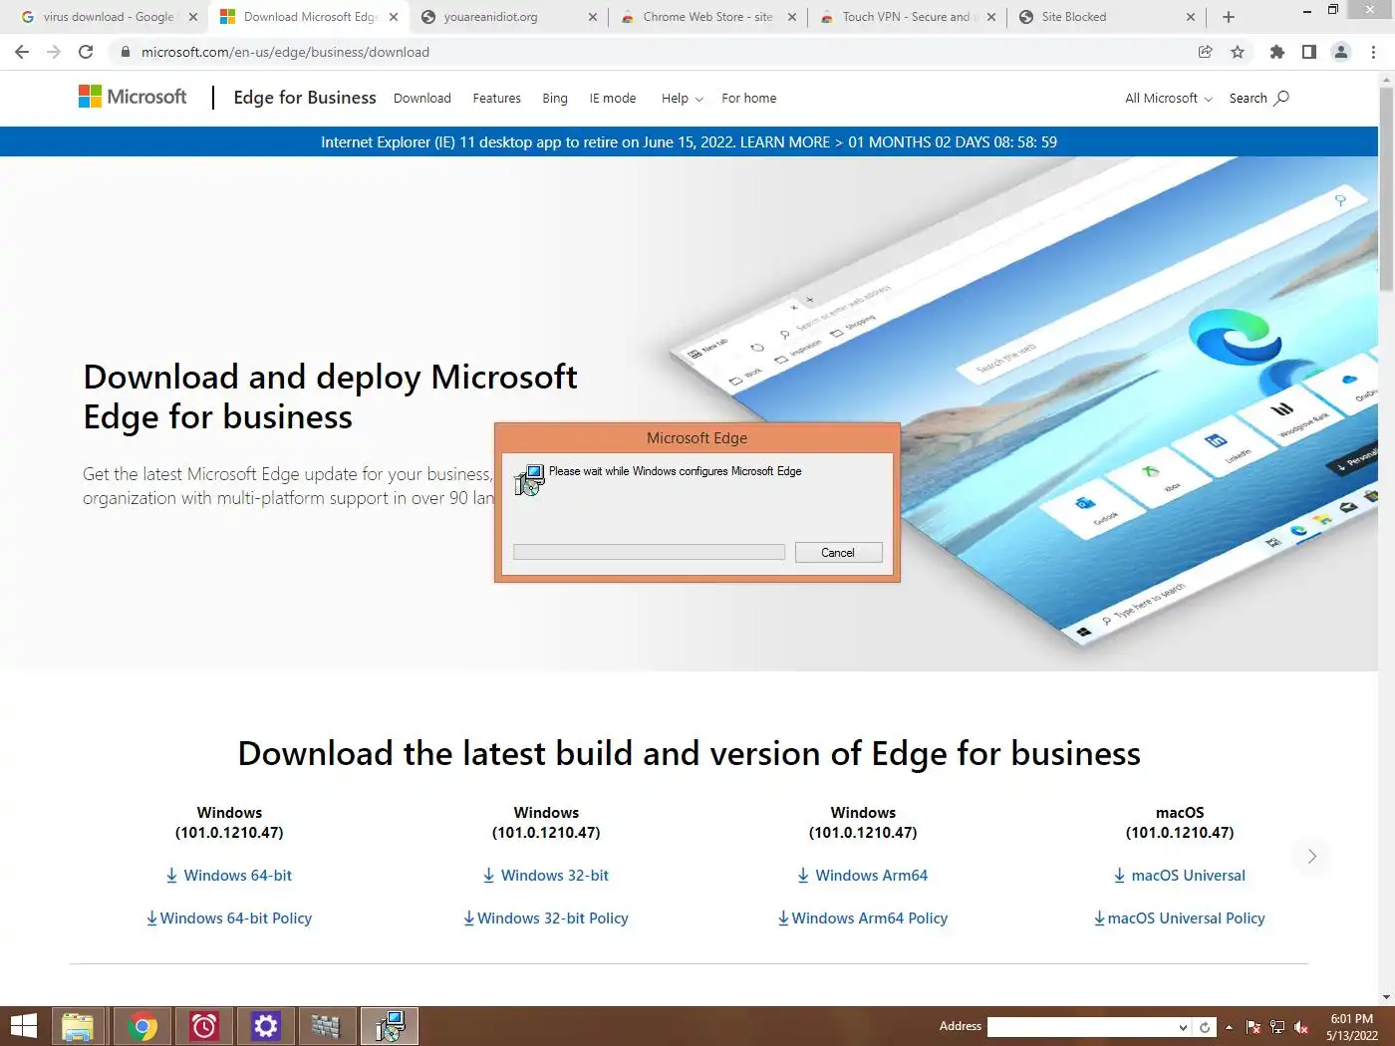Click the taskbar Address input field

pyautogui.click(x=1082, y=1027)
